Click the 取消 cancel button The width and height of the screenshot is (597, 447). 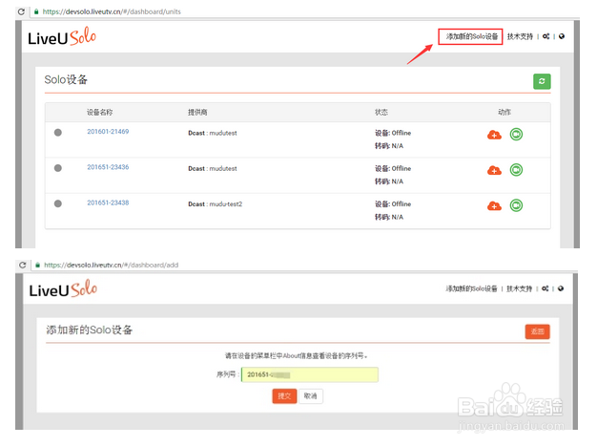point(311,395)
